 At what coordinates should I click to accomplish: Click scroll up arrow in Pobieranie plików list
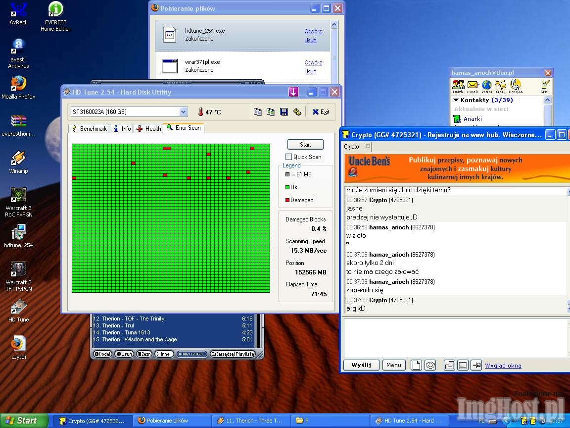click(x=334, y=24)
